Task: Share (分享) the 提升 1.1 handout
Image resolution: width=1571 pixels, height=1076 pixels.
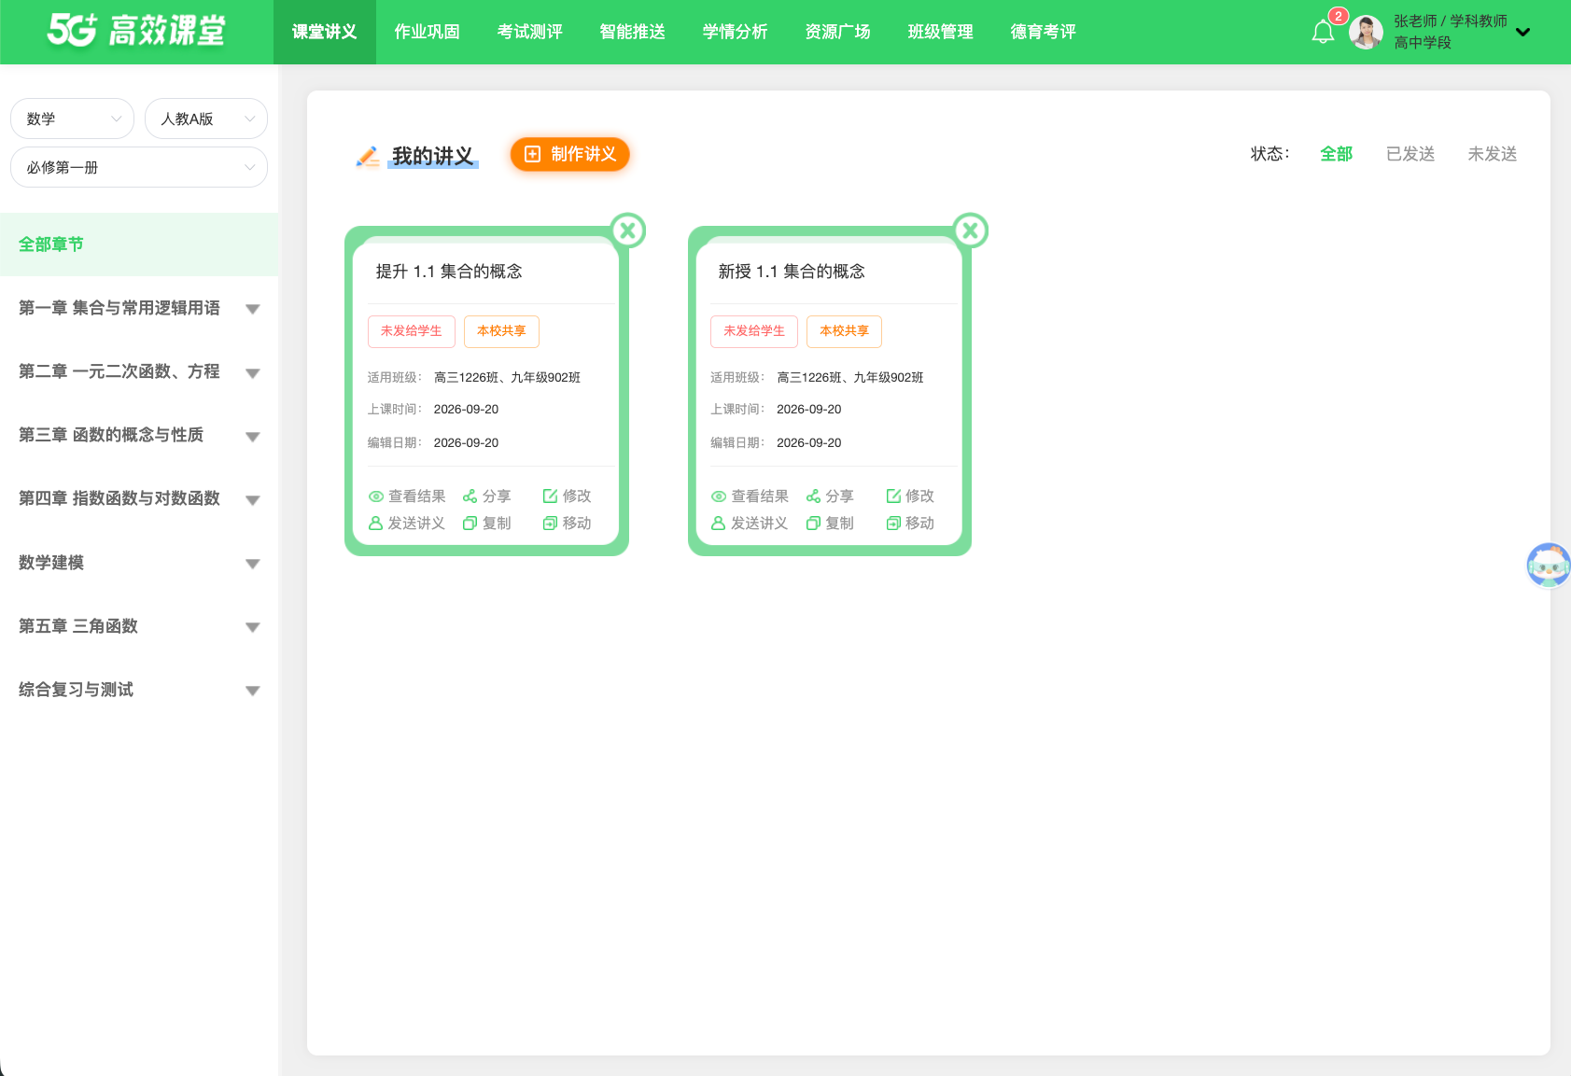Action: pos(487,496)
